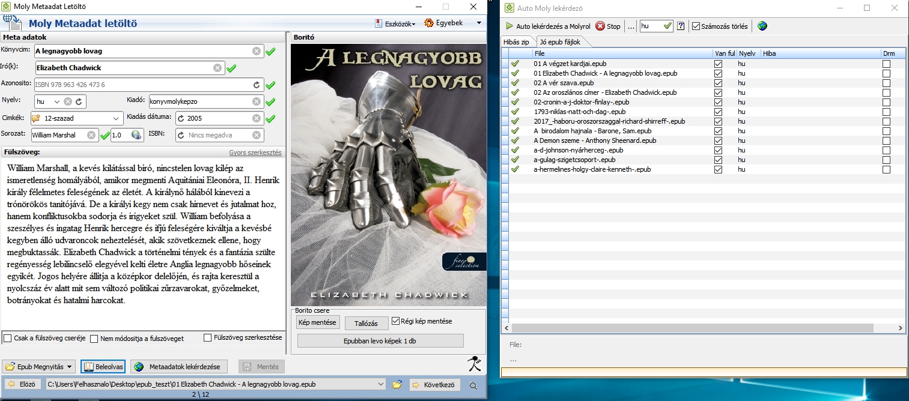The height and width of the screenshot is (401, 909).
Task: Sort by Drm column header
Action: (x=893, y=53)
